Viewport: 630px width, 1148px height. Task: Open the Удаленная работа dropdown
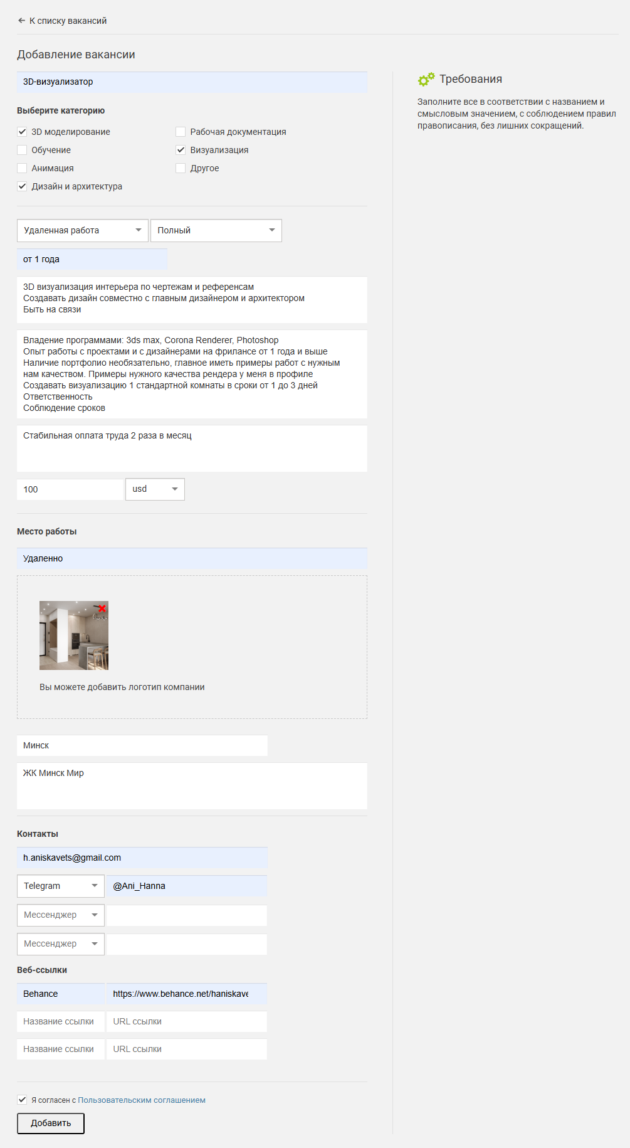coord(83,230)
